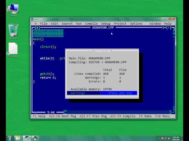Click F10 Menu in the status bar
The height and width of the screenshot is (141, 189).
pos(162,116)
